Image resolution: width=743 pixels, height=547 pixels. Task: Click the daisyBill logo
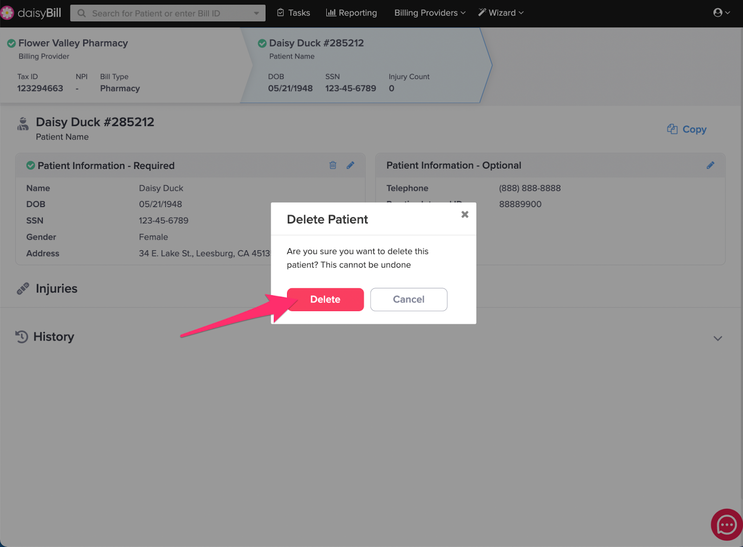pos(31,13)
